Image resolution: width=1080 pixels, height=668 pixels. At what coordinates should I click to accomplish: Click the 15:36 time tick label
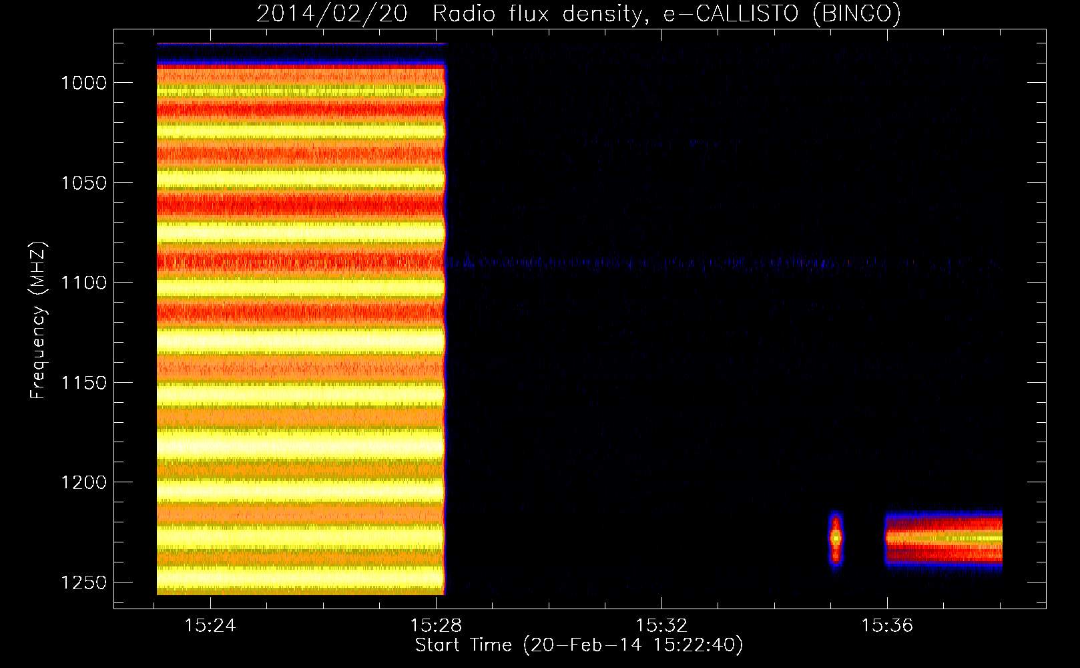[887, 626]
